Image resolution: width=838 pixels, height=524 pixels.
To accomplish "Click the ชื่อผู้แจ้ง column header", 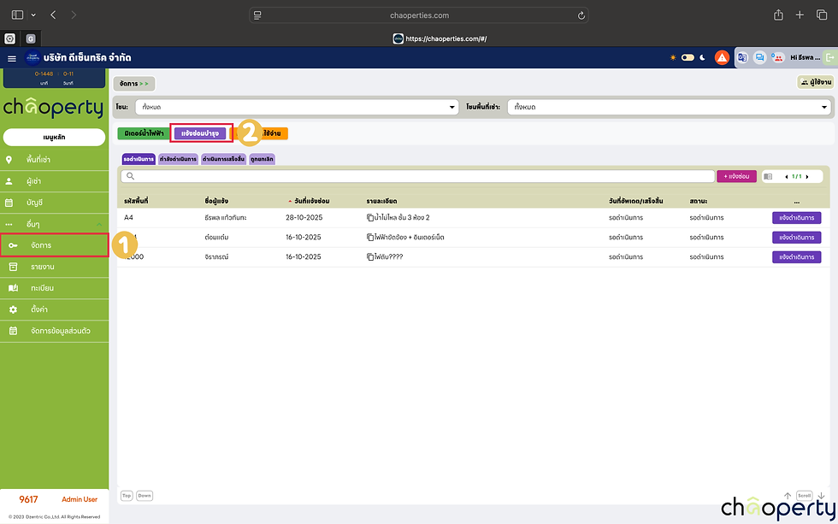I will coord(216,202).
